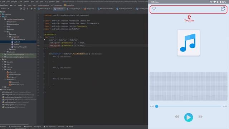Expand the font resource folder
This screenshot has width=229, height=129.
coord(3,64)
